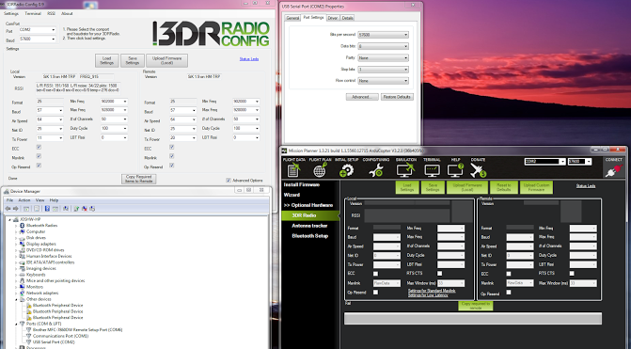Click Load Settings button in 3DRRadio Config
The image size is (631, 349).
coord(106,61)
